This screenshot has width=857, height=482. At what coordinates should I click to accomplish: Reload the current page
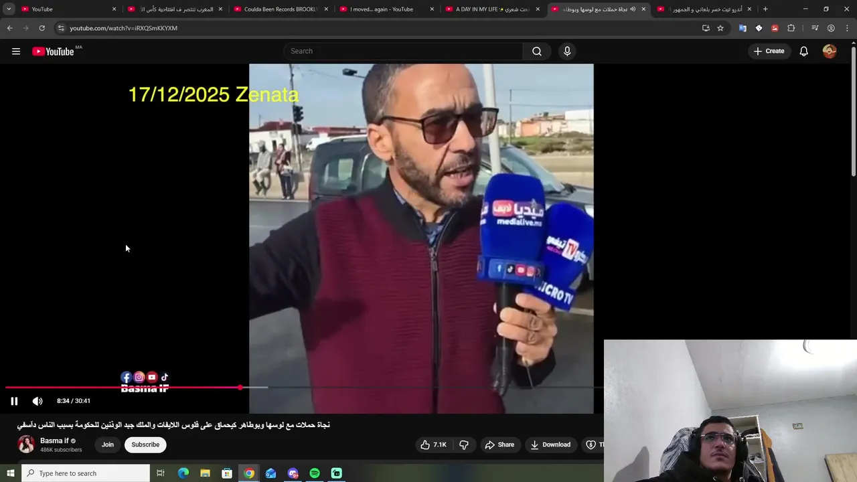coord(42,28)
